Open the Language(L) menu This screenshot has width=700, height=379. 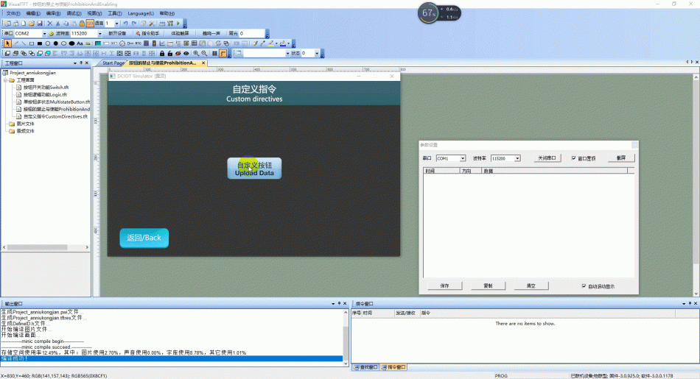coord(141,13)
